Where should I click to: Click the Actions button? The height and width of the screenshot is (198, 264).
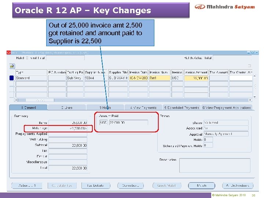[x=27, y=186]
